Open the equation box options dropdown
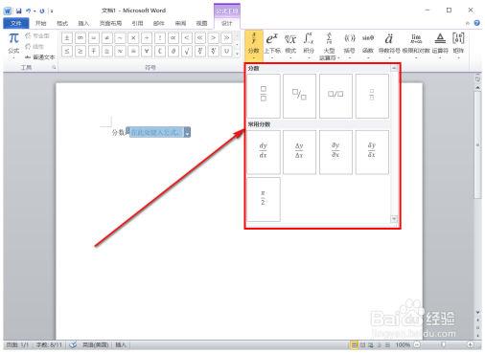The width and height of the screenshot is (485, 353). click(187, 132)
